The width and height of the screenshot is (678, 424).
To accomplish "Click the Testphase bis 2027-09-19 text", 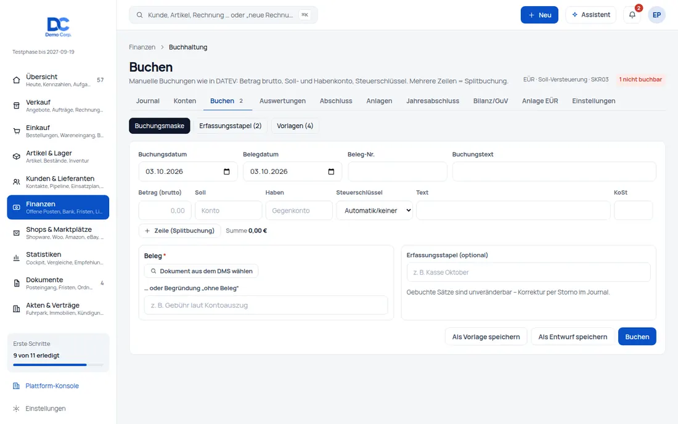I will point(43,52).
